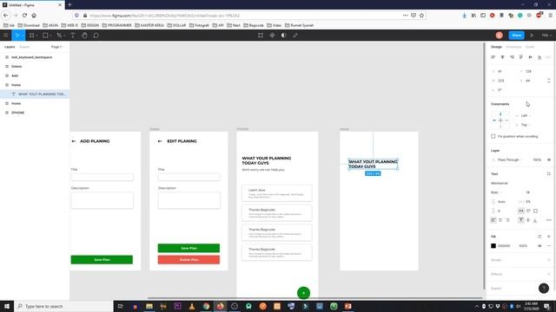Viewport: 556px width, 312px height.
Task: Set auto height text resizing
Action: (528, 211)
